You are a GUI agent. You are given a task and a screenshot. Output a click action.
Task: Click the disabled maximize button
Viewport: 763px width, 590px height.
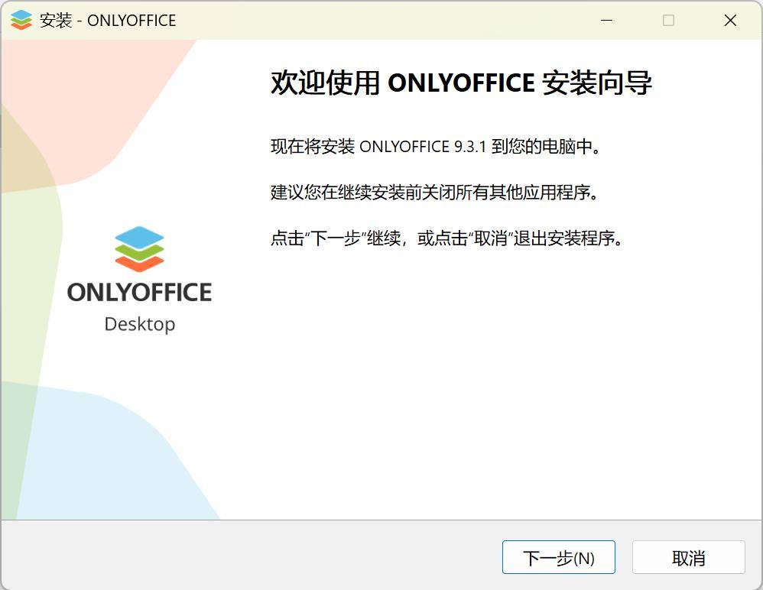coord(669,21)
